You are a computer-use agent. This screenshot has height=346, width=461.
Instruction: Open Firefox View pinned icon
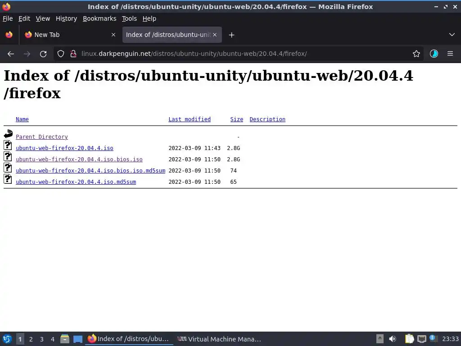[x=9, y=35]
